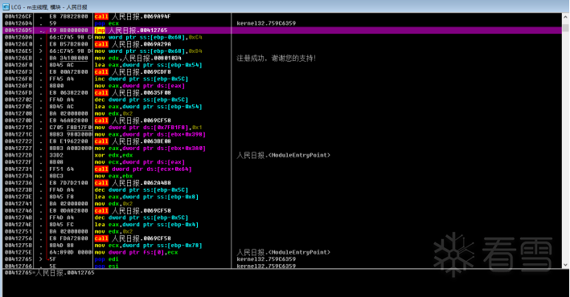The image size is (570, 297).
Task: Click the pop esi instruction at 00412766
Action: tap(106, 266)
